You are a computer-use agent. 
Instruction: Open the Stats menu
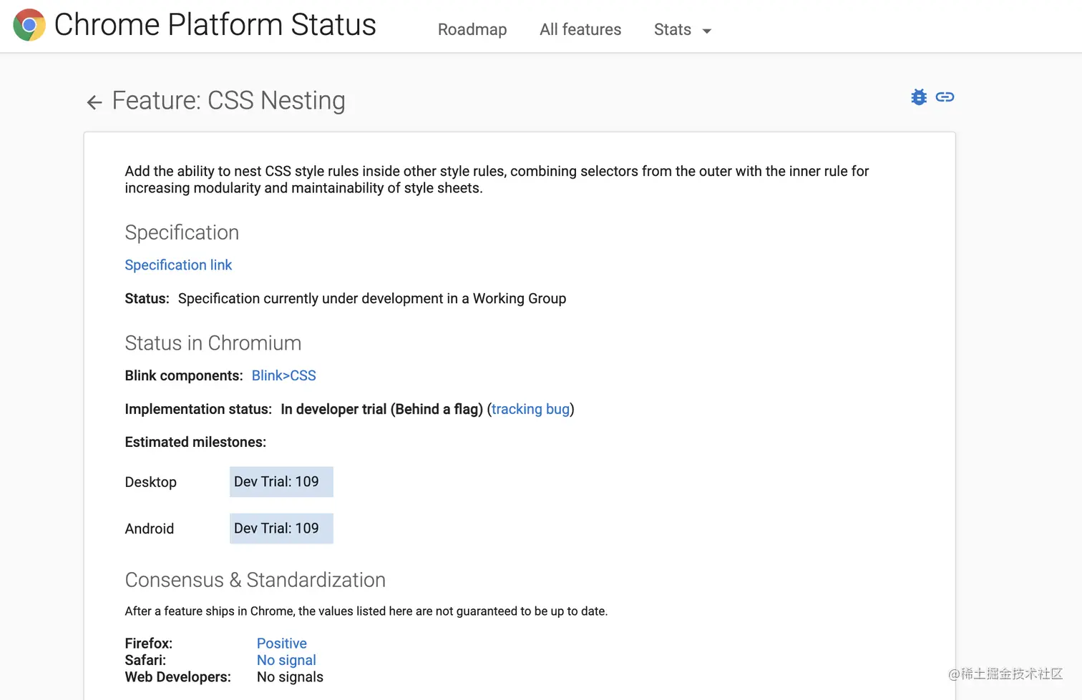tap(673, 29)
